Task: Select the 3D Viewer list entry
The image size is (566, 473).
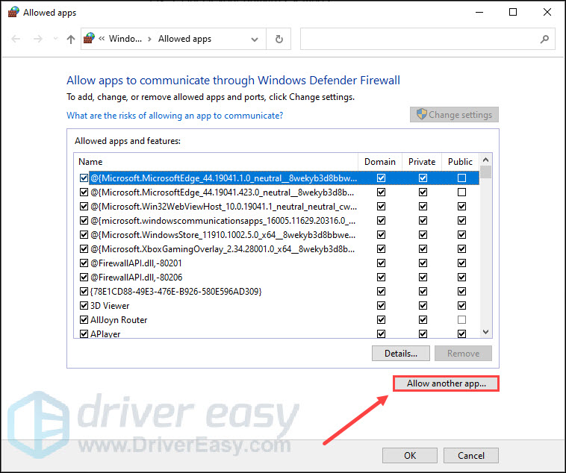Action: (x=110, y=306)
